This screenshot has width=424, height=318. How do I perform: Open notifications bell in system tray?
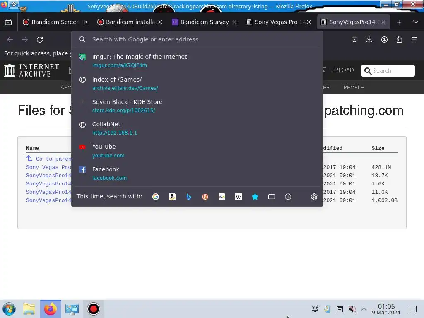[315, 308]
